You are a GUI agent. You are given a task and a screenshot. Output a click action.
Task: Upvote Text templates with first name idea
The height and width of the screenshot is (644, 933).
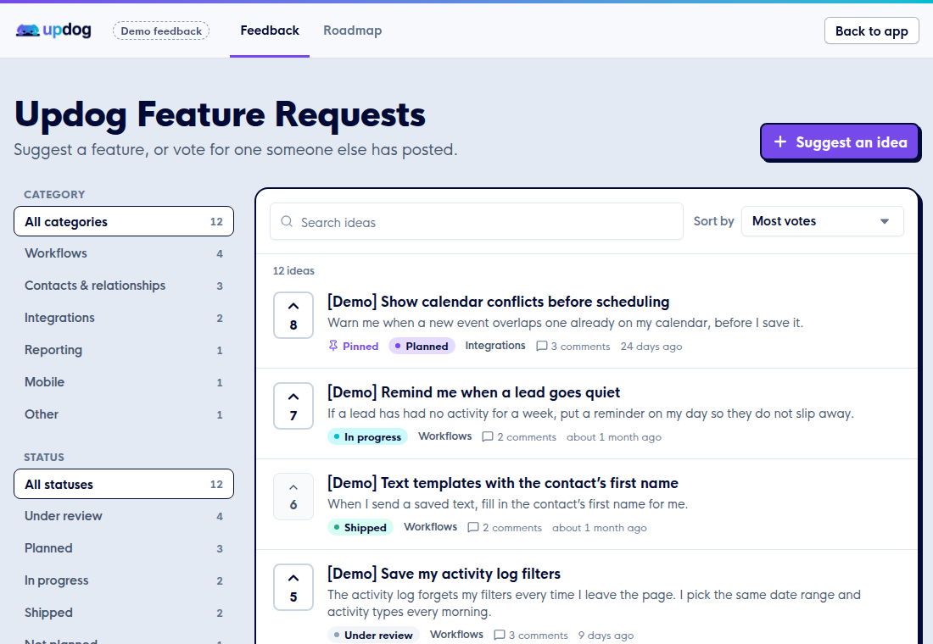293,497
